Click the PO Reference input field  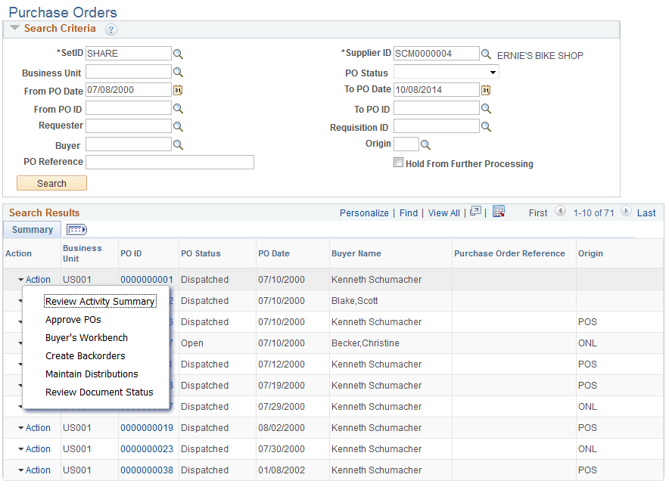pyautogui.click(x=170, y=162)
